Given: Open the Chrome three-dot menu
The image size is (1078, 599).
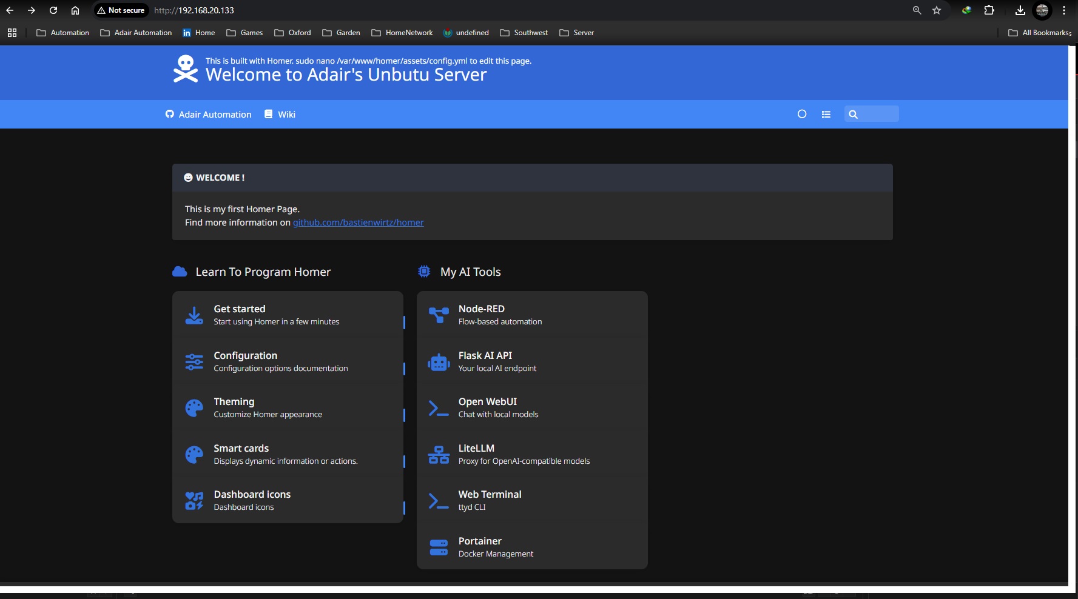Looking at the screenshot, I should point(1064,10).
